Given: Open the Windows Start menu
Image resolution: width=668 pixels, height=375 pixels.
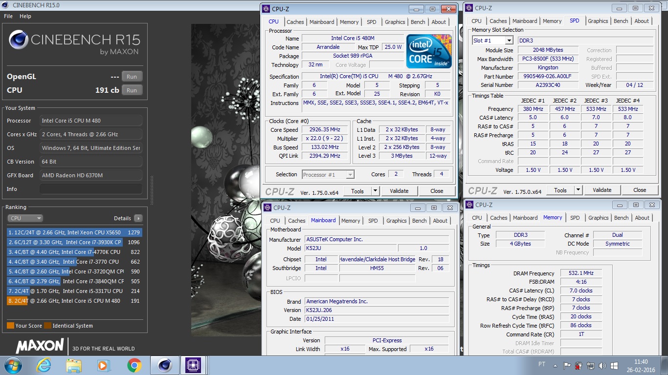Looking at the screenshot, I should pos(12,365).
